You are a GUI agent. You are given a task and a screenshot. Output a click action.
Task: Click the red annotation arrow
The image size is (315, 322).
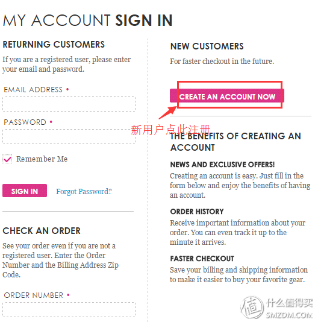[x=168, y=113]
